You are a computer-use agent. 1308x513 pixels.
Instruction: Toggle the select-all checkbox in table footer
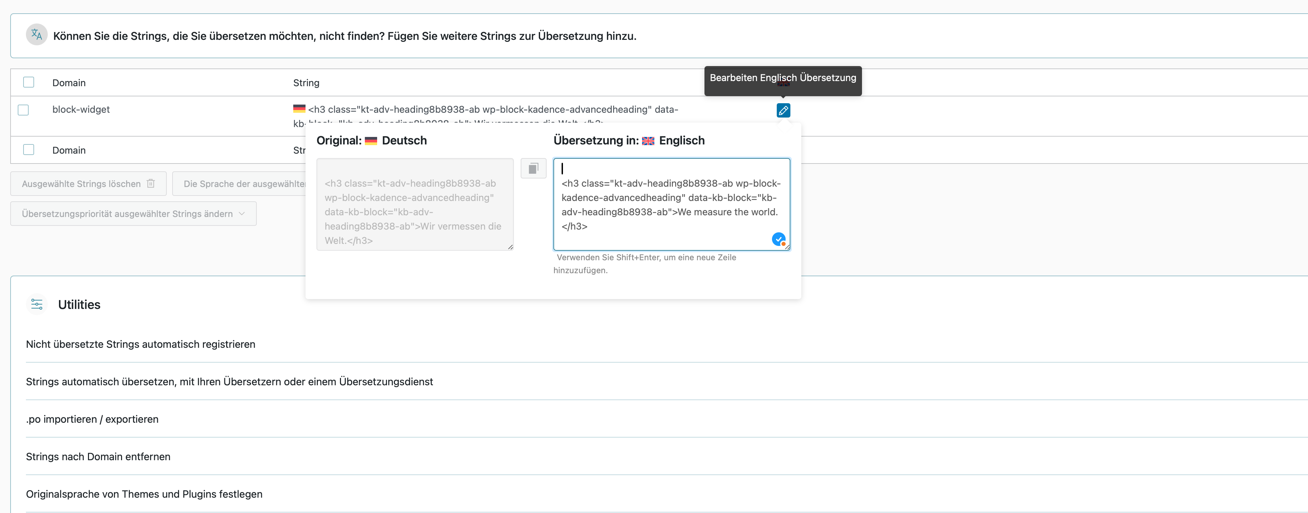28,150
